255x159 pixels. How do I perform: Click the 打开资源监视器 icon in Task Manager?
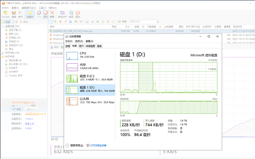pos(88,145)
